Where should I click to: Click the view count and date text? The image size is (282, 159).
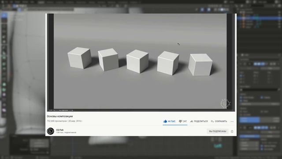pyautogui.click(x=64, y=121)
